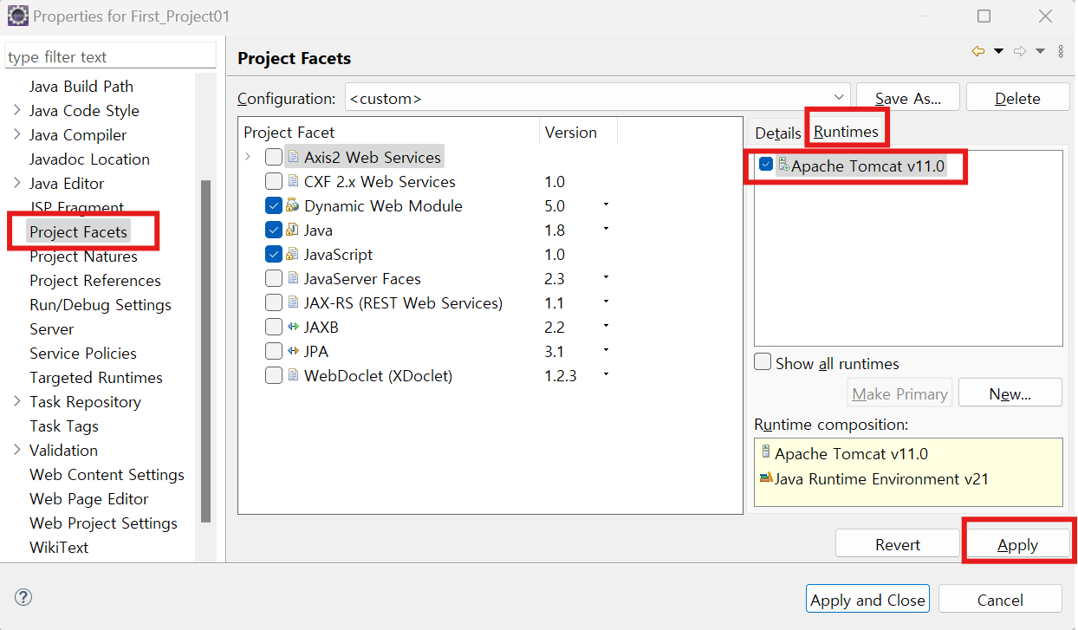Viewport: 1078px width, 630px height.
Task: Click Apache Tomcat server icon in runtimes list
Action: [783, 165]
